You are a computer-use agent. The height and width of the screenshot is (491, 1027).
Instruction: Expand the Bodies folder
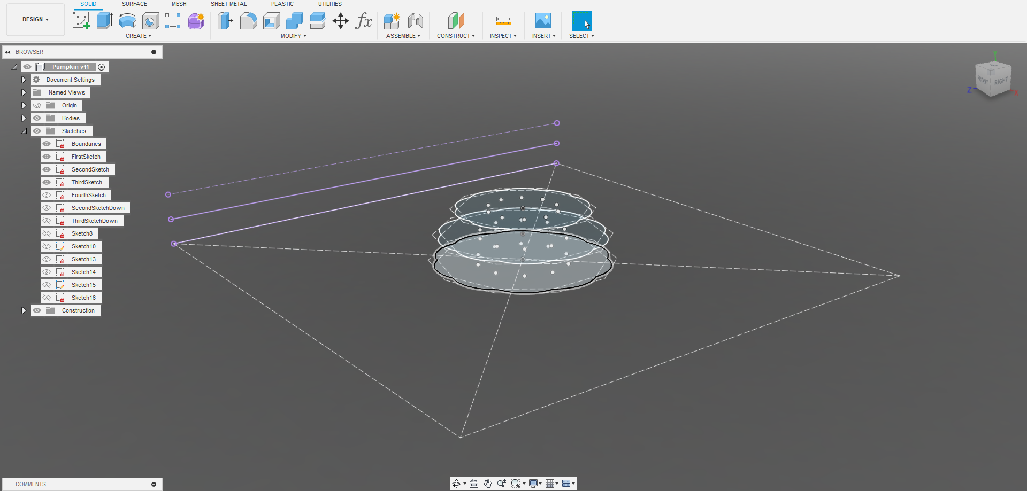click(x=24, y=118)
